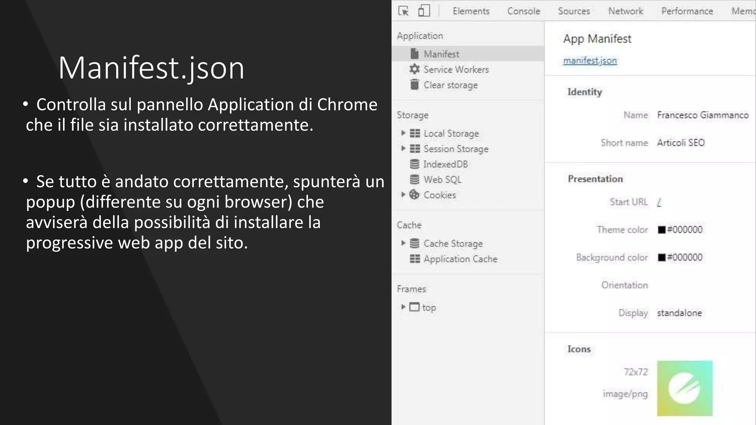Click the Manifest file icon
Screen dimensions: 756x425
click(415, 54)
